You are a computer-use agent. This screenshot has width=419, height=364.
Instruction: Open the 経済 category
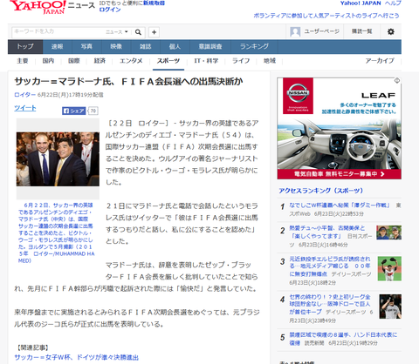[x=100, y=61]
